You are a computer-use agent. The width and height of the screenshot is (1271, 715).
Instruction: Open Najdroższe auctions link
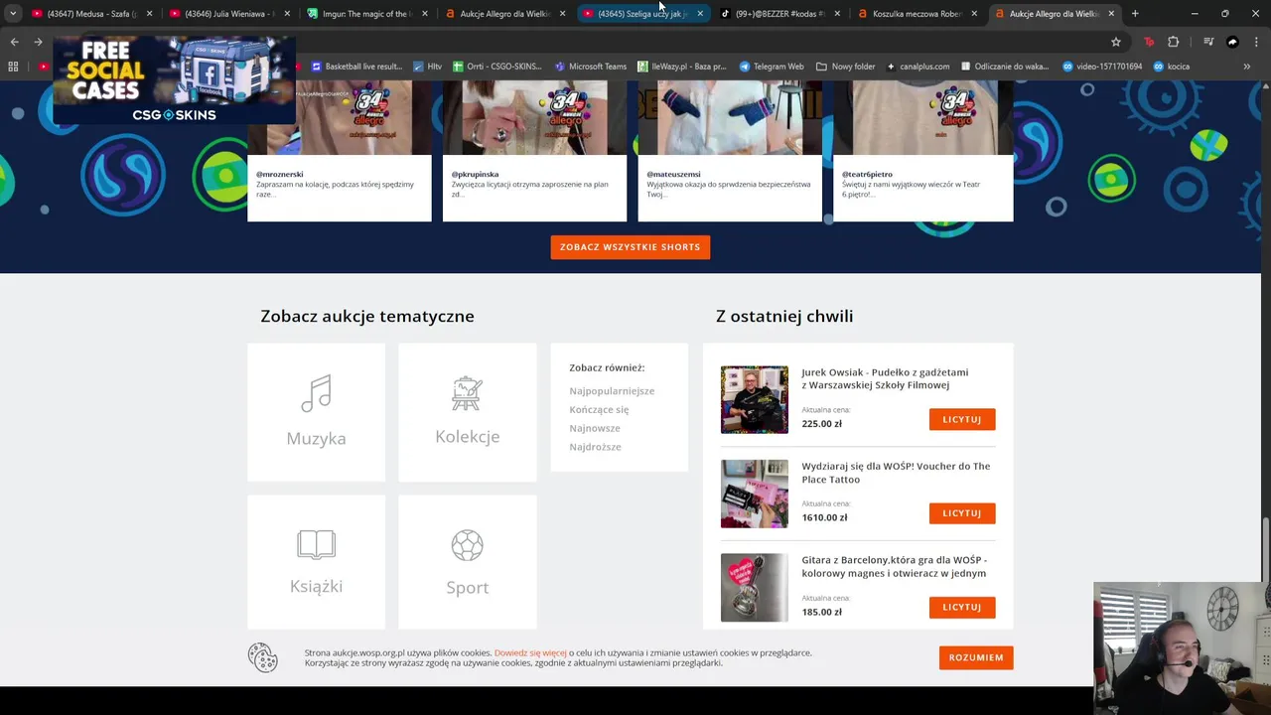[x=595, y=447]
